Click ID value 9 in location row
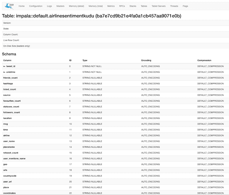The image size is (229, 195). (x=70, y=118)
